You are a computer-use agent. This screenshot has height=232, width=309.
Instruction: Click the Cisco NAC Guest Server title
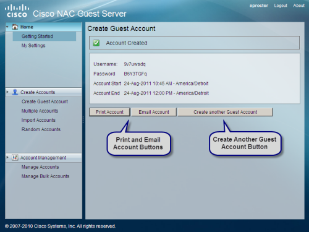pos(80,14)
